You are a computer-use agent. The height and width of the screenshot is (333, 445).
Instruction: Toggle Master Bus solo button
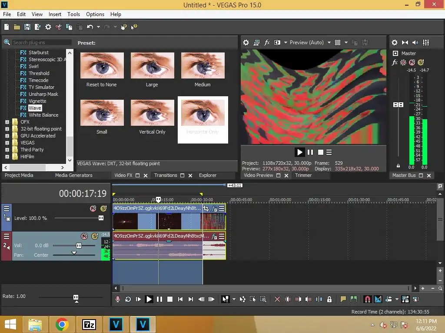pos(421,62)
